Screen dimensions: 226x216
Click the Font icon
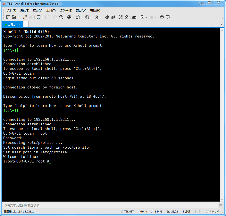(x=96, y=17)
